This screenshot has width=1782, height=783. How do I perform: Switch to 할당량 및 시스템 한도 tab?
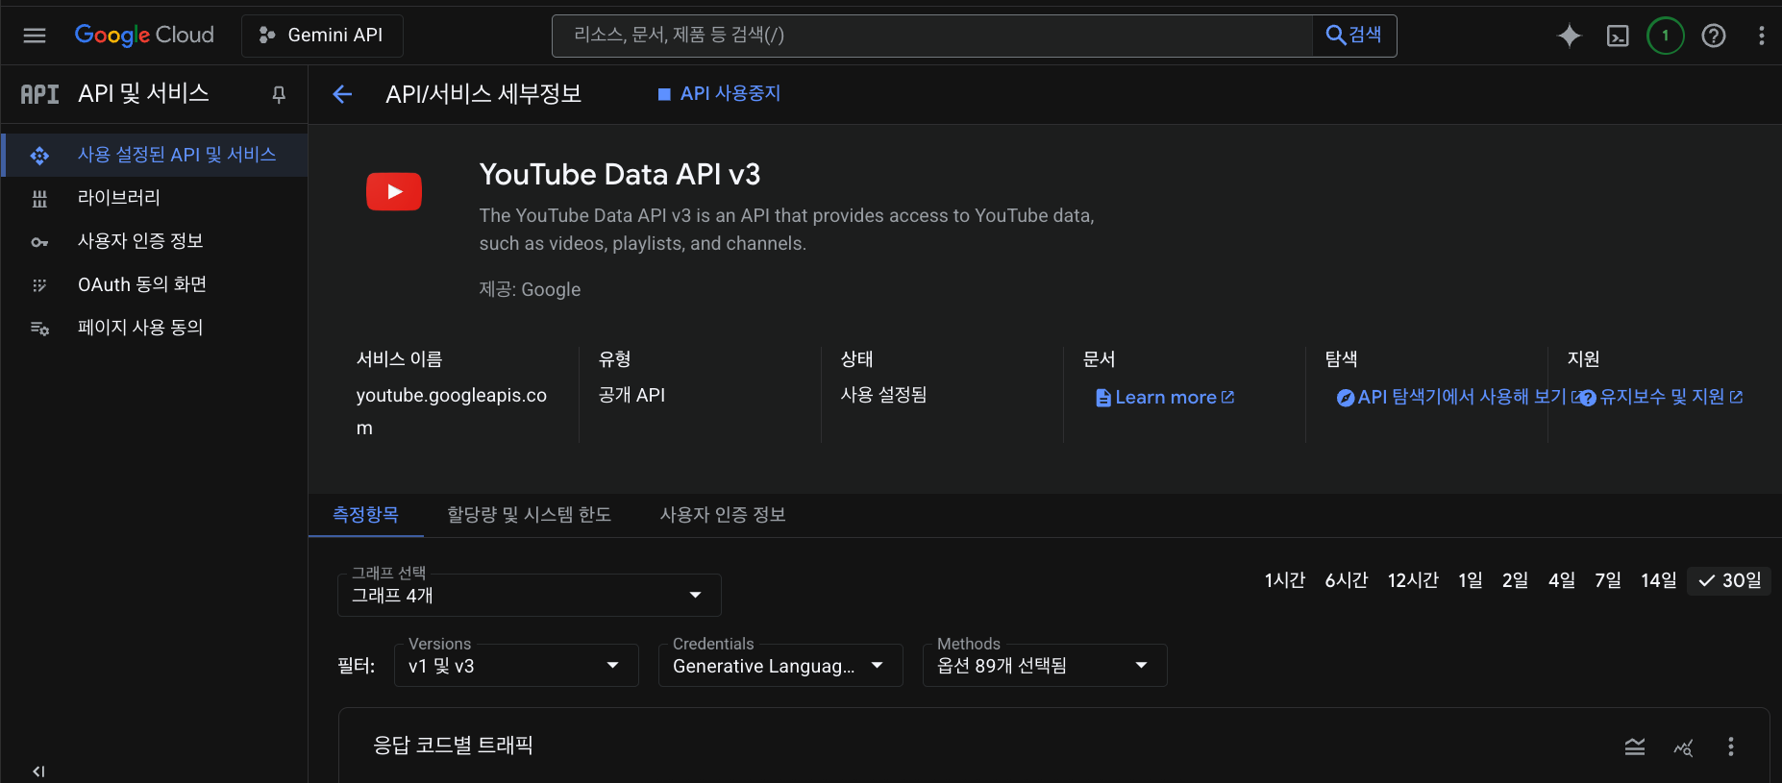coord(529,515)
